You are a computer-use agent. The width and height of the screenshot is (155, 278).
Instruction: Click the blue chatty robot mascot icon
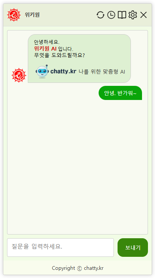[42, 71]
